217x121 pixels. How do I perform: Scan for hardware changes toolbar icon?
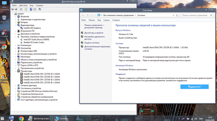pyautogui.click(x=40, y=9)
